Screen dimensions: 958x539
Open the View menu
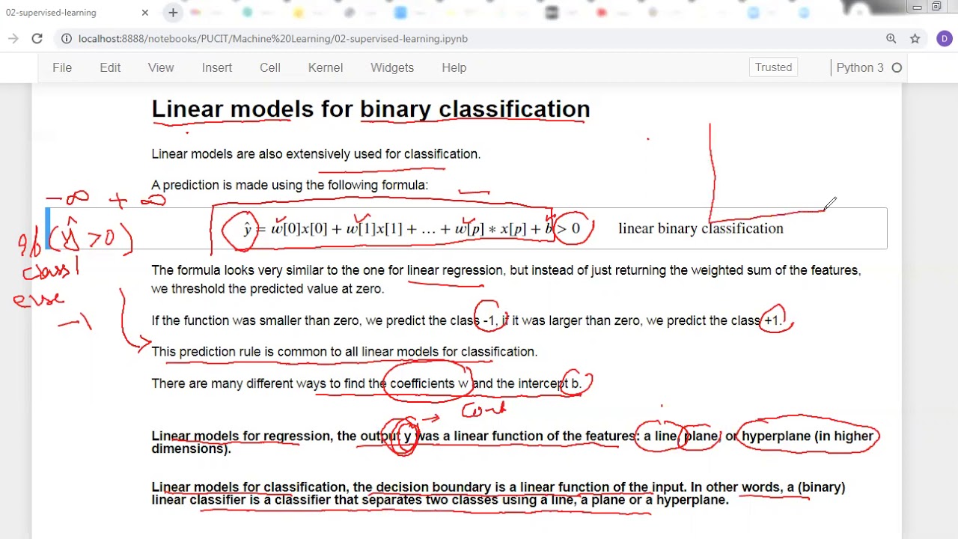pos(161,67)
